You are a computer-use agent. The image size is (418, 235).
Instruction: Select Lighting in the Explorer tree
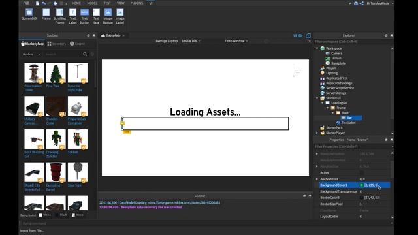(x=332, y=73)
